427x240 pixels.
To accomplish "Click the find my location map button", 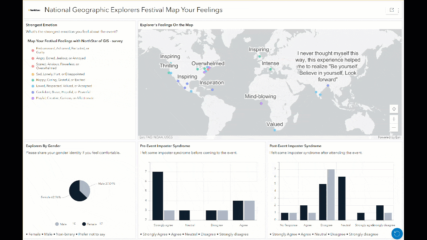I will point(394,109).
